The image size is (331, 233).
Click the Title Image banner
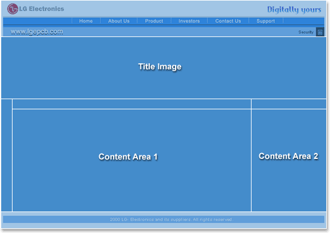pyautogui.click(x=164, y=68)
